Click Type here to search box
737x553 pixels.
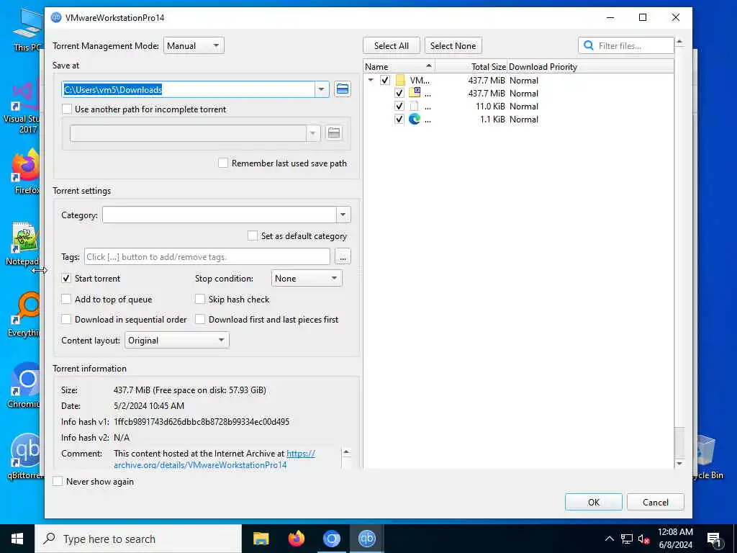pyautogui.click(x=139, y=539)
